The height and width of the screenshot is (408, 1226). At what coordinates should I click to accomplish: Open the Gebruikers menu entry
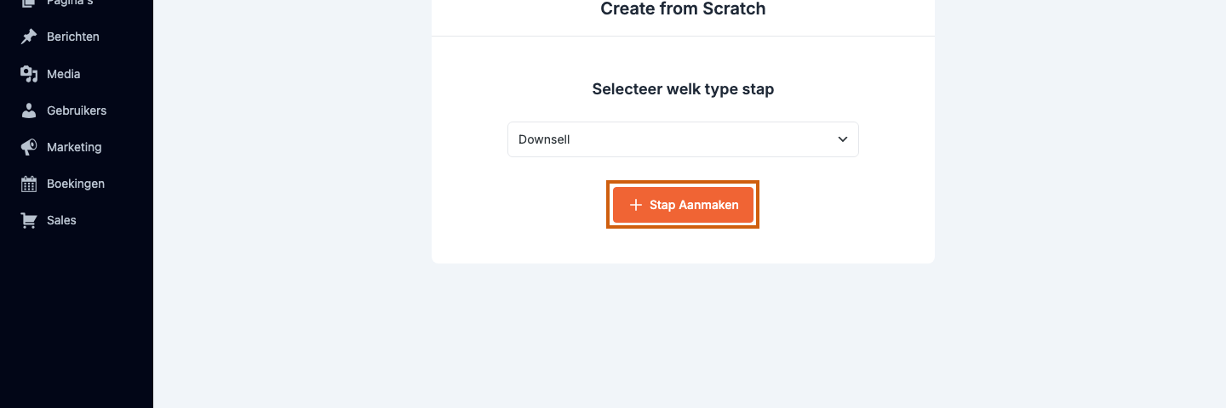pyautogui.click(x=77, y=110)
